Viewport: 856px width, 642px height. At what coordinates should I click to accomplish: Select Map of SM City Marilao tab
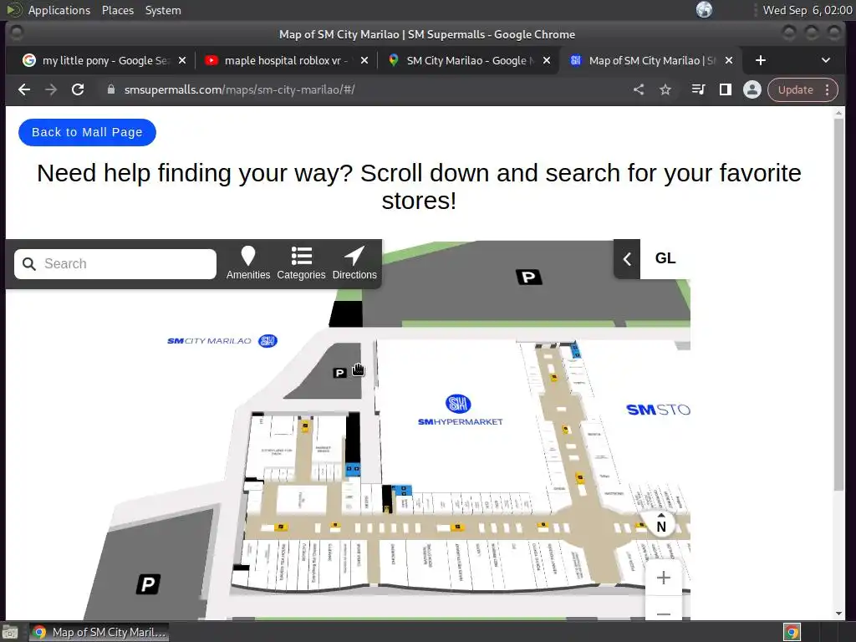pyautogui.click(x=652, y=60)
